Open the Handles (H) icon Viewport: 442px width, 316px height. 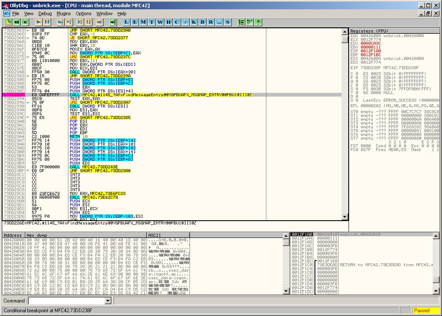tap(168, 22)
